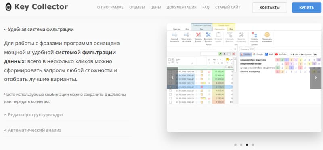Click the КОНТАКТЫ button
The height and width of the screenshot is (150, 323).
(270, 8)
